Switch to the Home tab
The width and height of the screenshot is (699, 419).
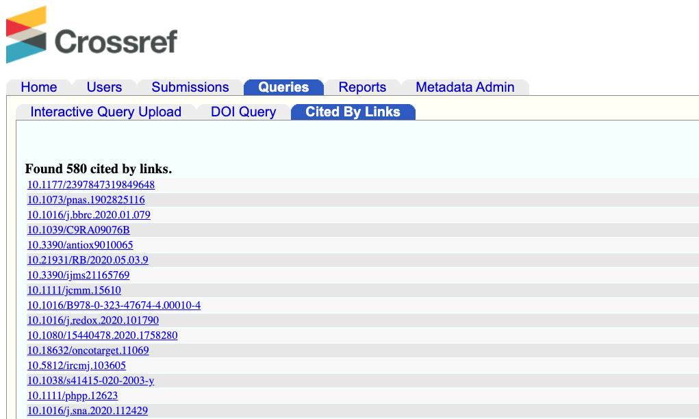tap(38, 87)
